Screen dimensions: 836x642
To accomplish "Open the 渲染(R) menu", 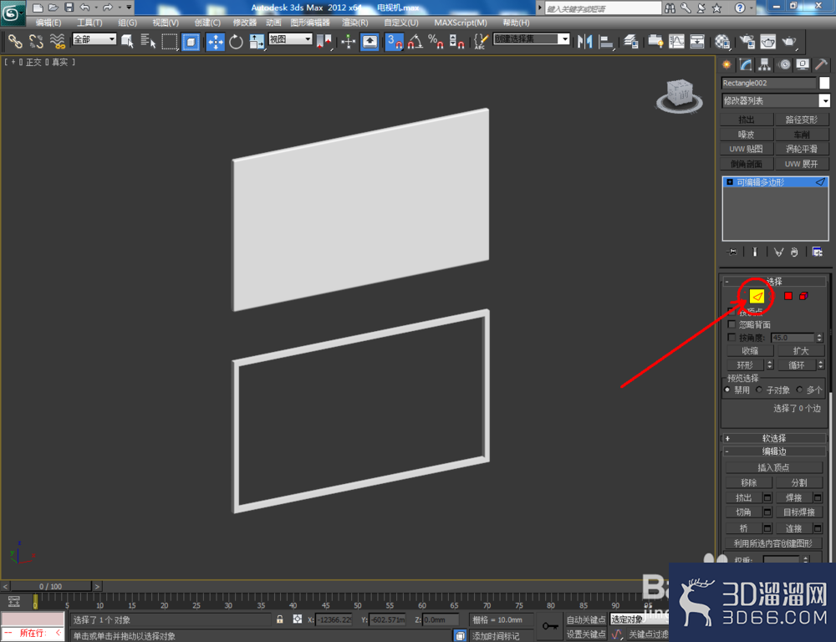I will (x=355, y=23).
